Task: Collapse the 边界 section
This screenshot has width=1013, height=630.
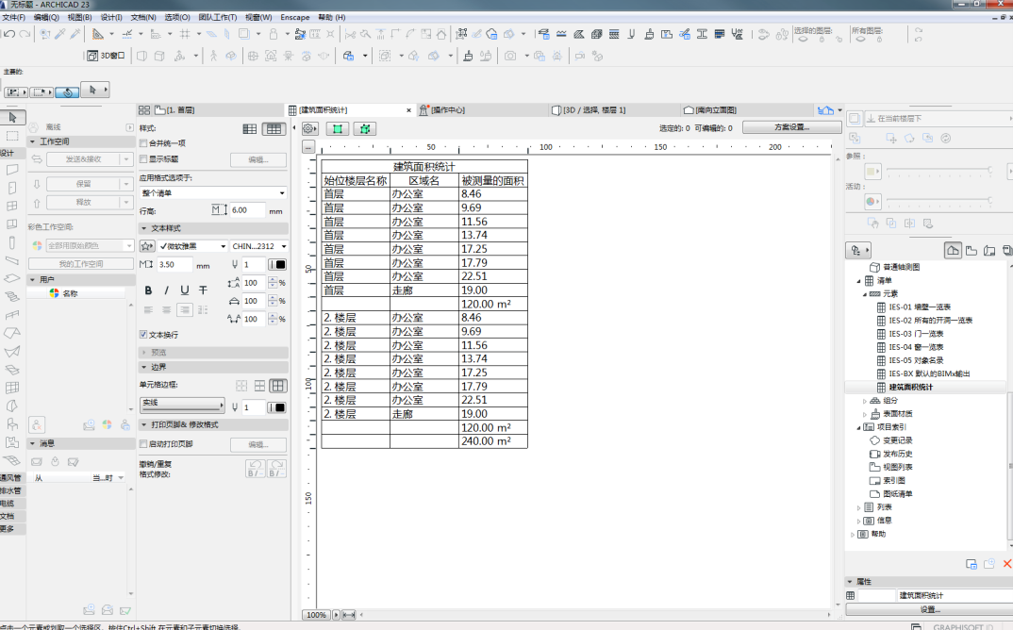Action: tap(143, 367)
